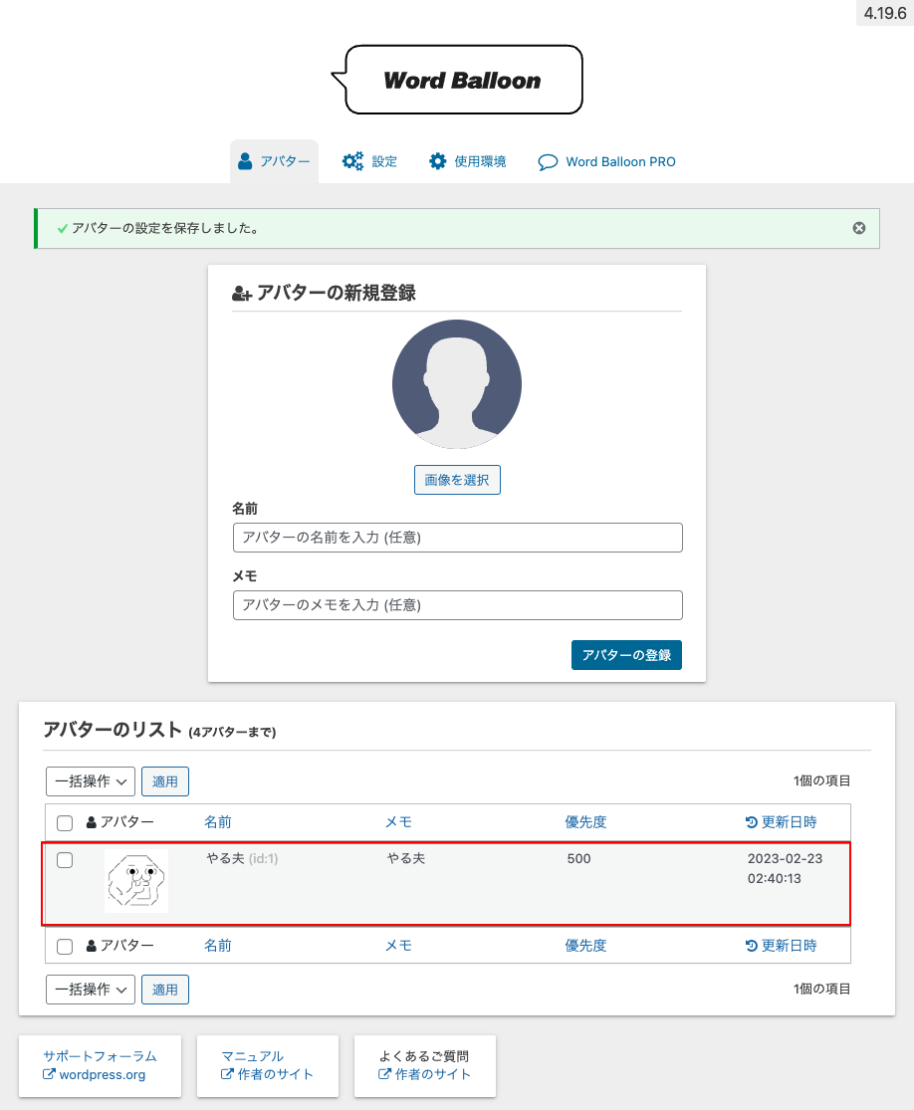Open the bottom 一括操作 dropdown

(91, 990)
